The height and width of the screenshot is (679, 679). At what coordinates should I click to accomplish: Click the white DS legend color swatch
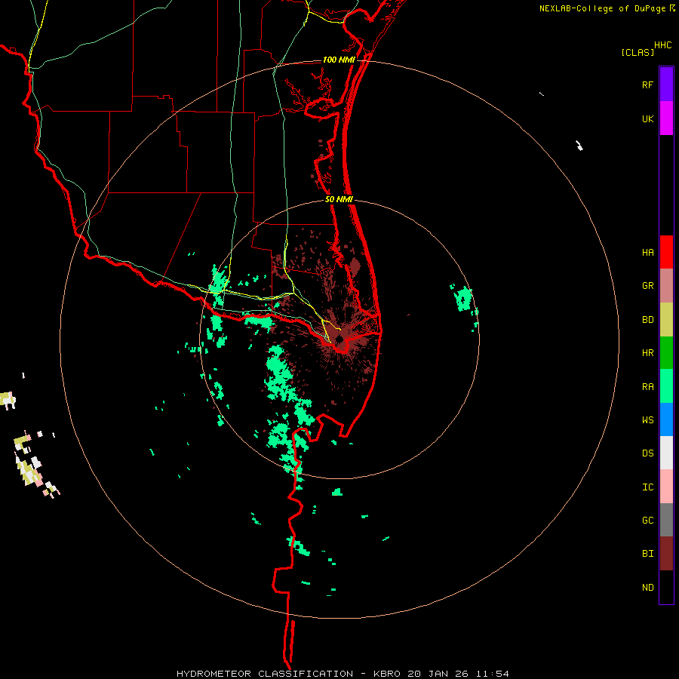pos(666,453)
